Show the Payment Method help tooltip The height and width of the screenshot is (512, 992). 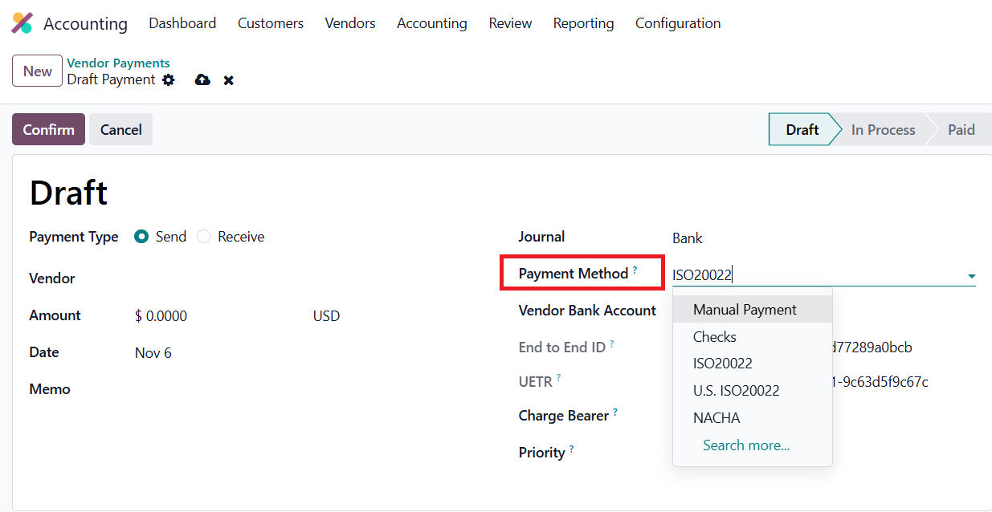(635, 270)
